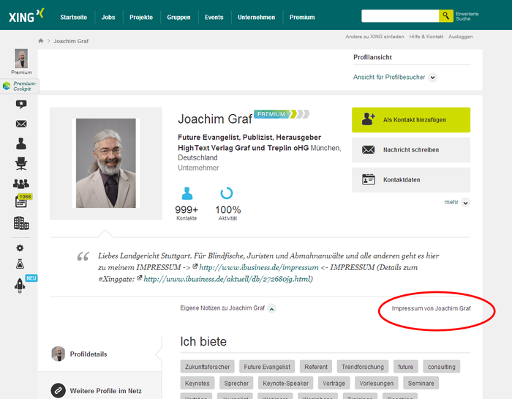The image size is (512, 399).
Task: Click the HighText Verlag company name
Action: (x=243, y=148)
